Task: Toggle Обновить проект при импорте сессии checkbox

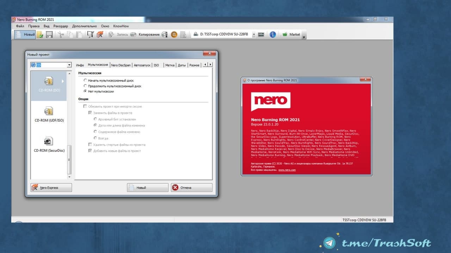Action: [85, 106]
